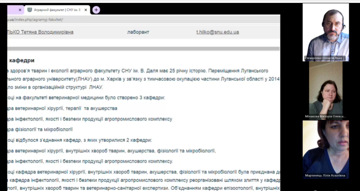Close the first purple browser tab
The height and width of the screenshot is (191, 360).
20,10
